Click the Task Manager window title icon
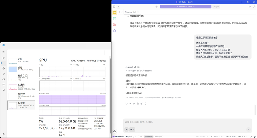This screenshot has width=257, height=138. [4, 45]
